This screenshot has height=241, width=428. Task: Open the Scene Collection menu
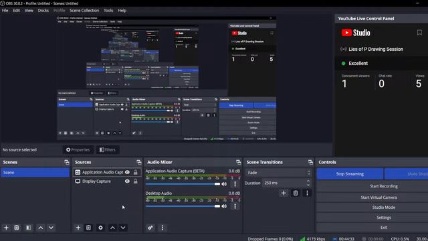click(x=84, y=11)
